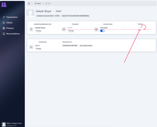Viewport: 157px width, 127px height.
Task: Change the permissions 2 of 4
Action: tap(38, 48)
